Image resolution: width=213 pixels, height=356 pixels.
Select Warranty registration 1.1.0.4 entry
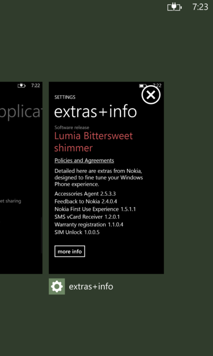[89, 225]
